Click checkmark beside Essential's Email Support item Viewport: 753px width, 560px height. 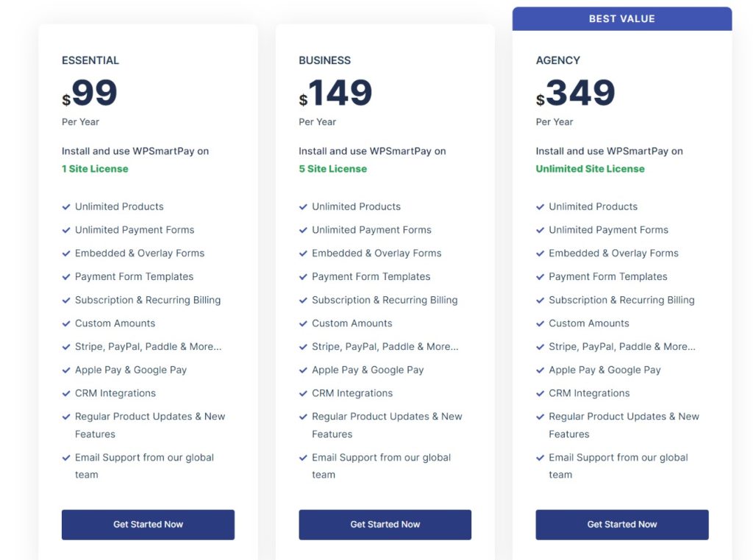pyautogui.click(x=66, y=458)
